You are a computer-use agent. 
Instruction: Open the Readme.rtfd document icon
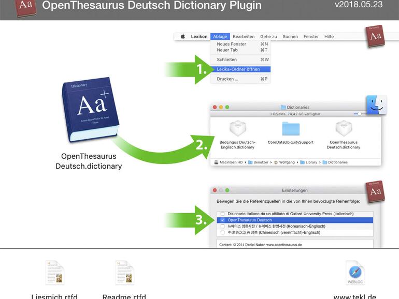coord(124,273)
